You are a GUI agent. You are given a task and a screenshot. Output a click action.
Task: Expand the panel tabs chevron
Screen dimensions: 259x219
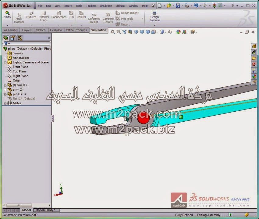pos(49,38)
